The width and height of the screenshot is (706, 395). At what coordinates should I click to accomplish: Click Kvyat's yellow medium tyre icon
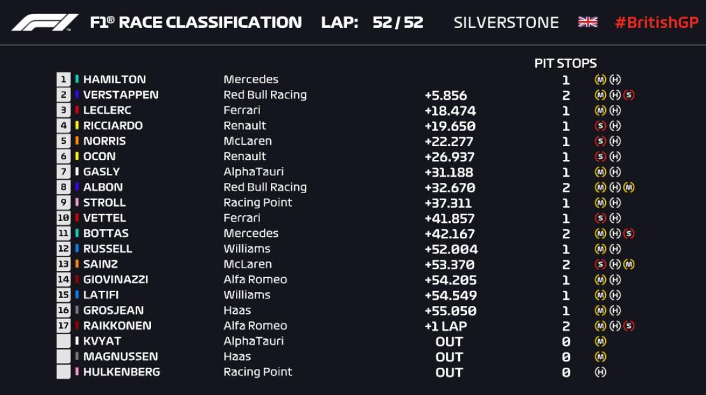[x=600, y=342]
